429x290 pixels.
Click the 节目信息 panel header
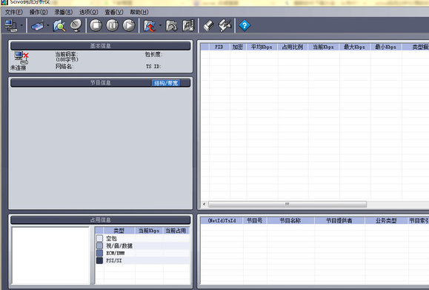(101, 83)
